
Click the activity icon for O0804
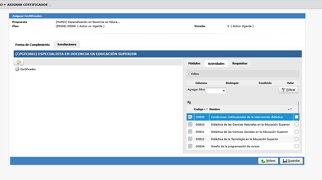tap(190, 146)
